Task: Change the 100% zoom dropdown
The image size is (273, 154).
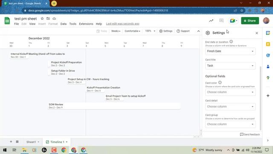Action: tap(150, 31)
